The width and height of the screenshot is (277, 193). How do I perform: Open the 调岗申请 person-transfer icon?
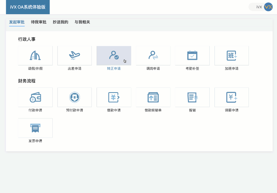[153, 56]
